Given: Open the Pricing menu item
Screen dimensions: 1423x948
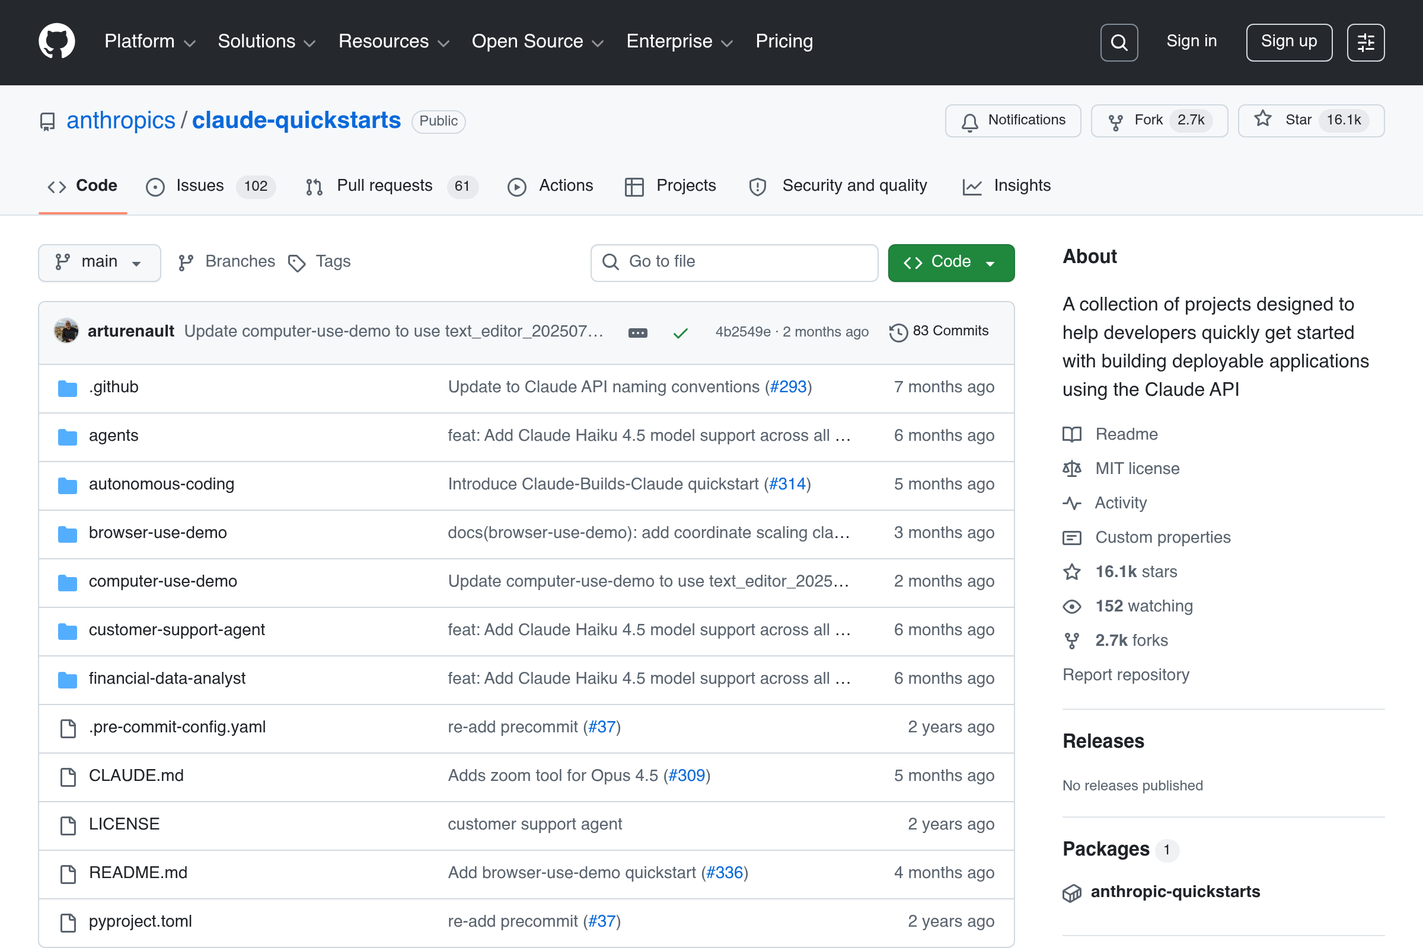Looking at the screenshot, I should [x=783, y=41].
